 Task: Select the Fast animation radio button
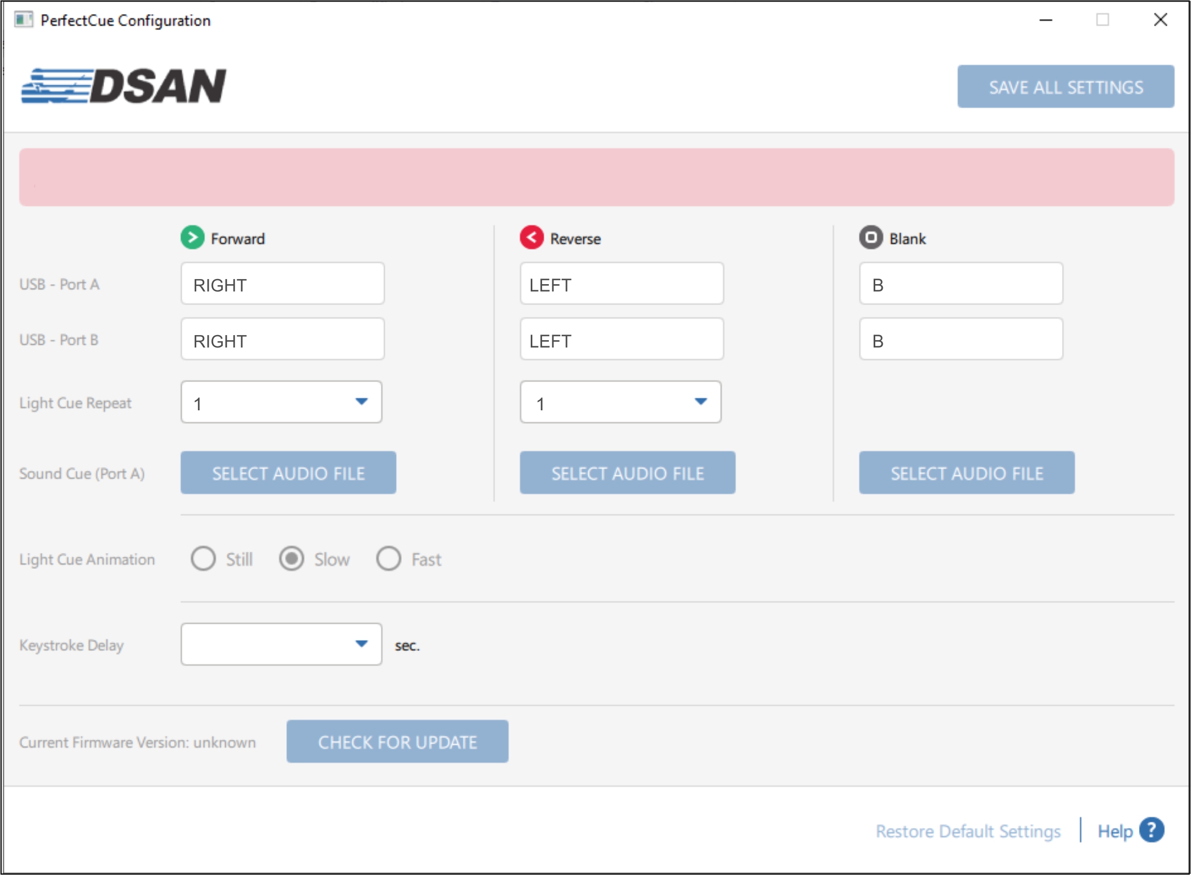(x=389, y=559)
